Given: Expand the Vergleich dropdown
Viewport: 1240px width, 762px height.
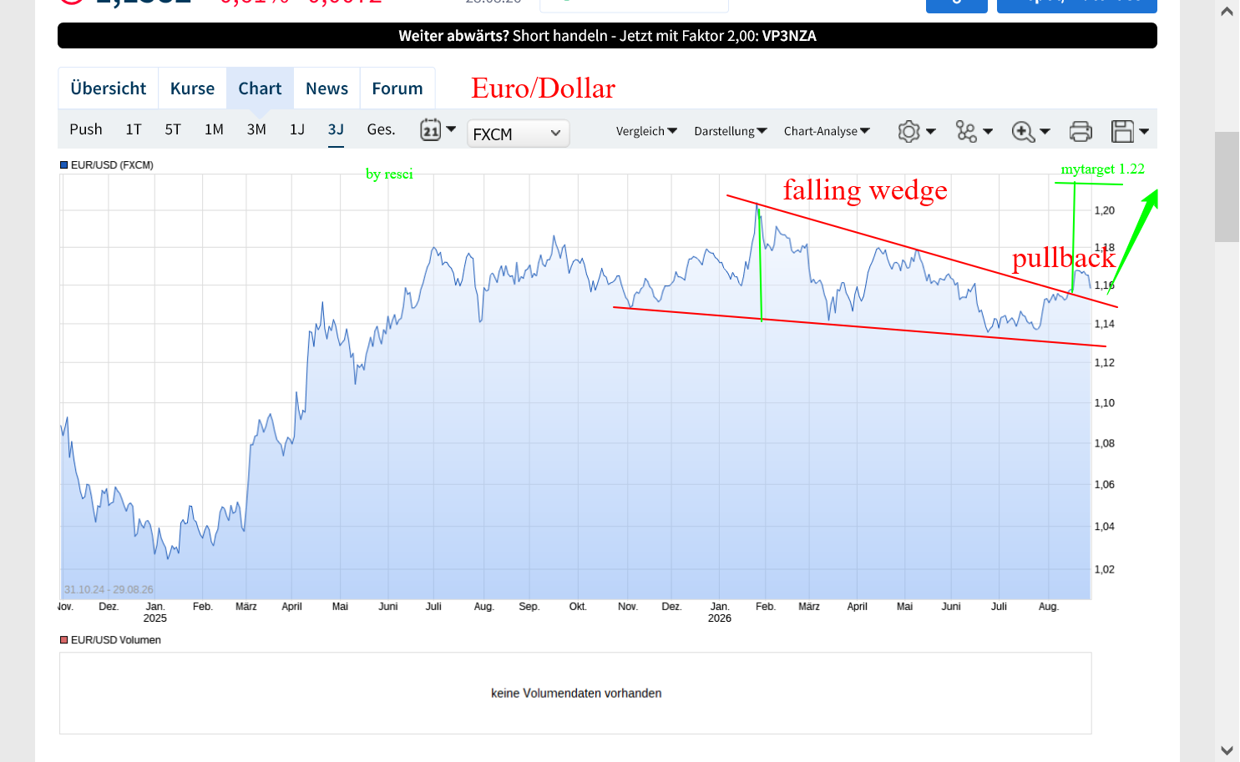Looking at the screenshot, I should 646,131.
